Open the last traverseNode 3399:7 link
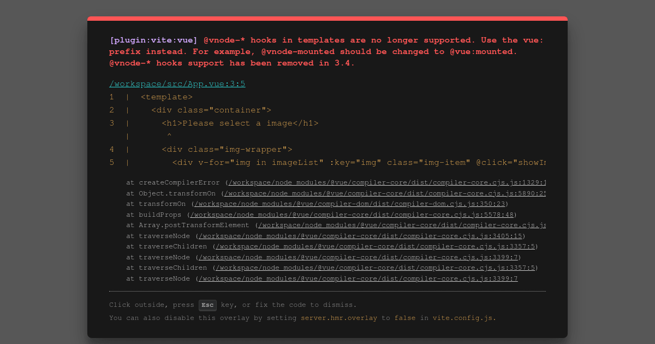This screenshot has width=655, height=344. pyautogui.click(x=358, y=278)
